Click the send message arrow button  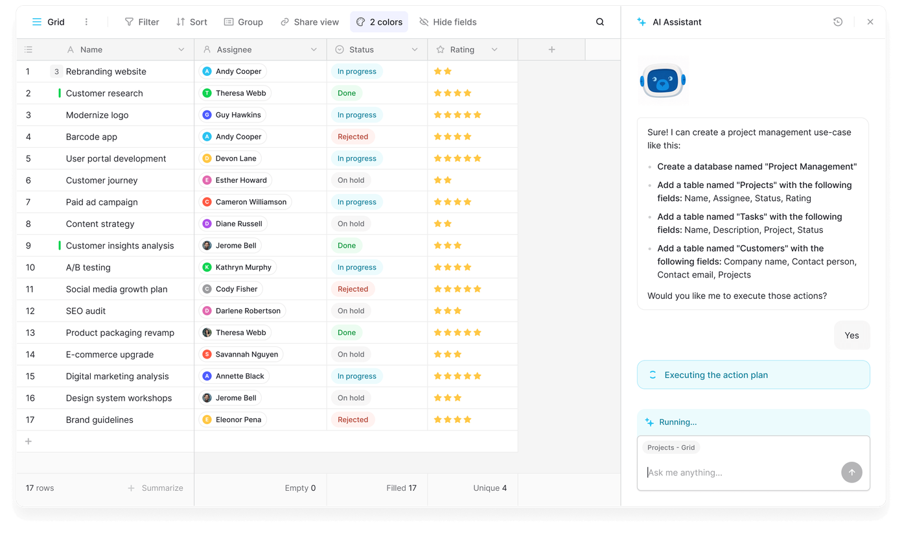coord(851,472)
